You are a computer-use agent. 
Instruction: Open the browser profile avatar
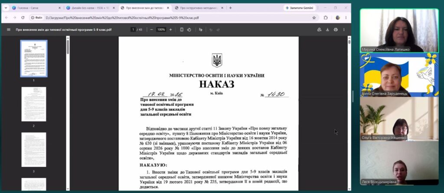pos(337,17)
